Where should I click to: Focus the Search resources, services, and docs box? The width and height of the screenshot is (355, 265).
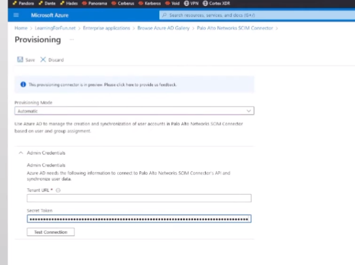click(257, 15)
